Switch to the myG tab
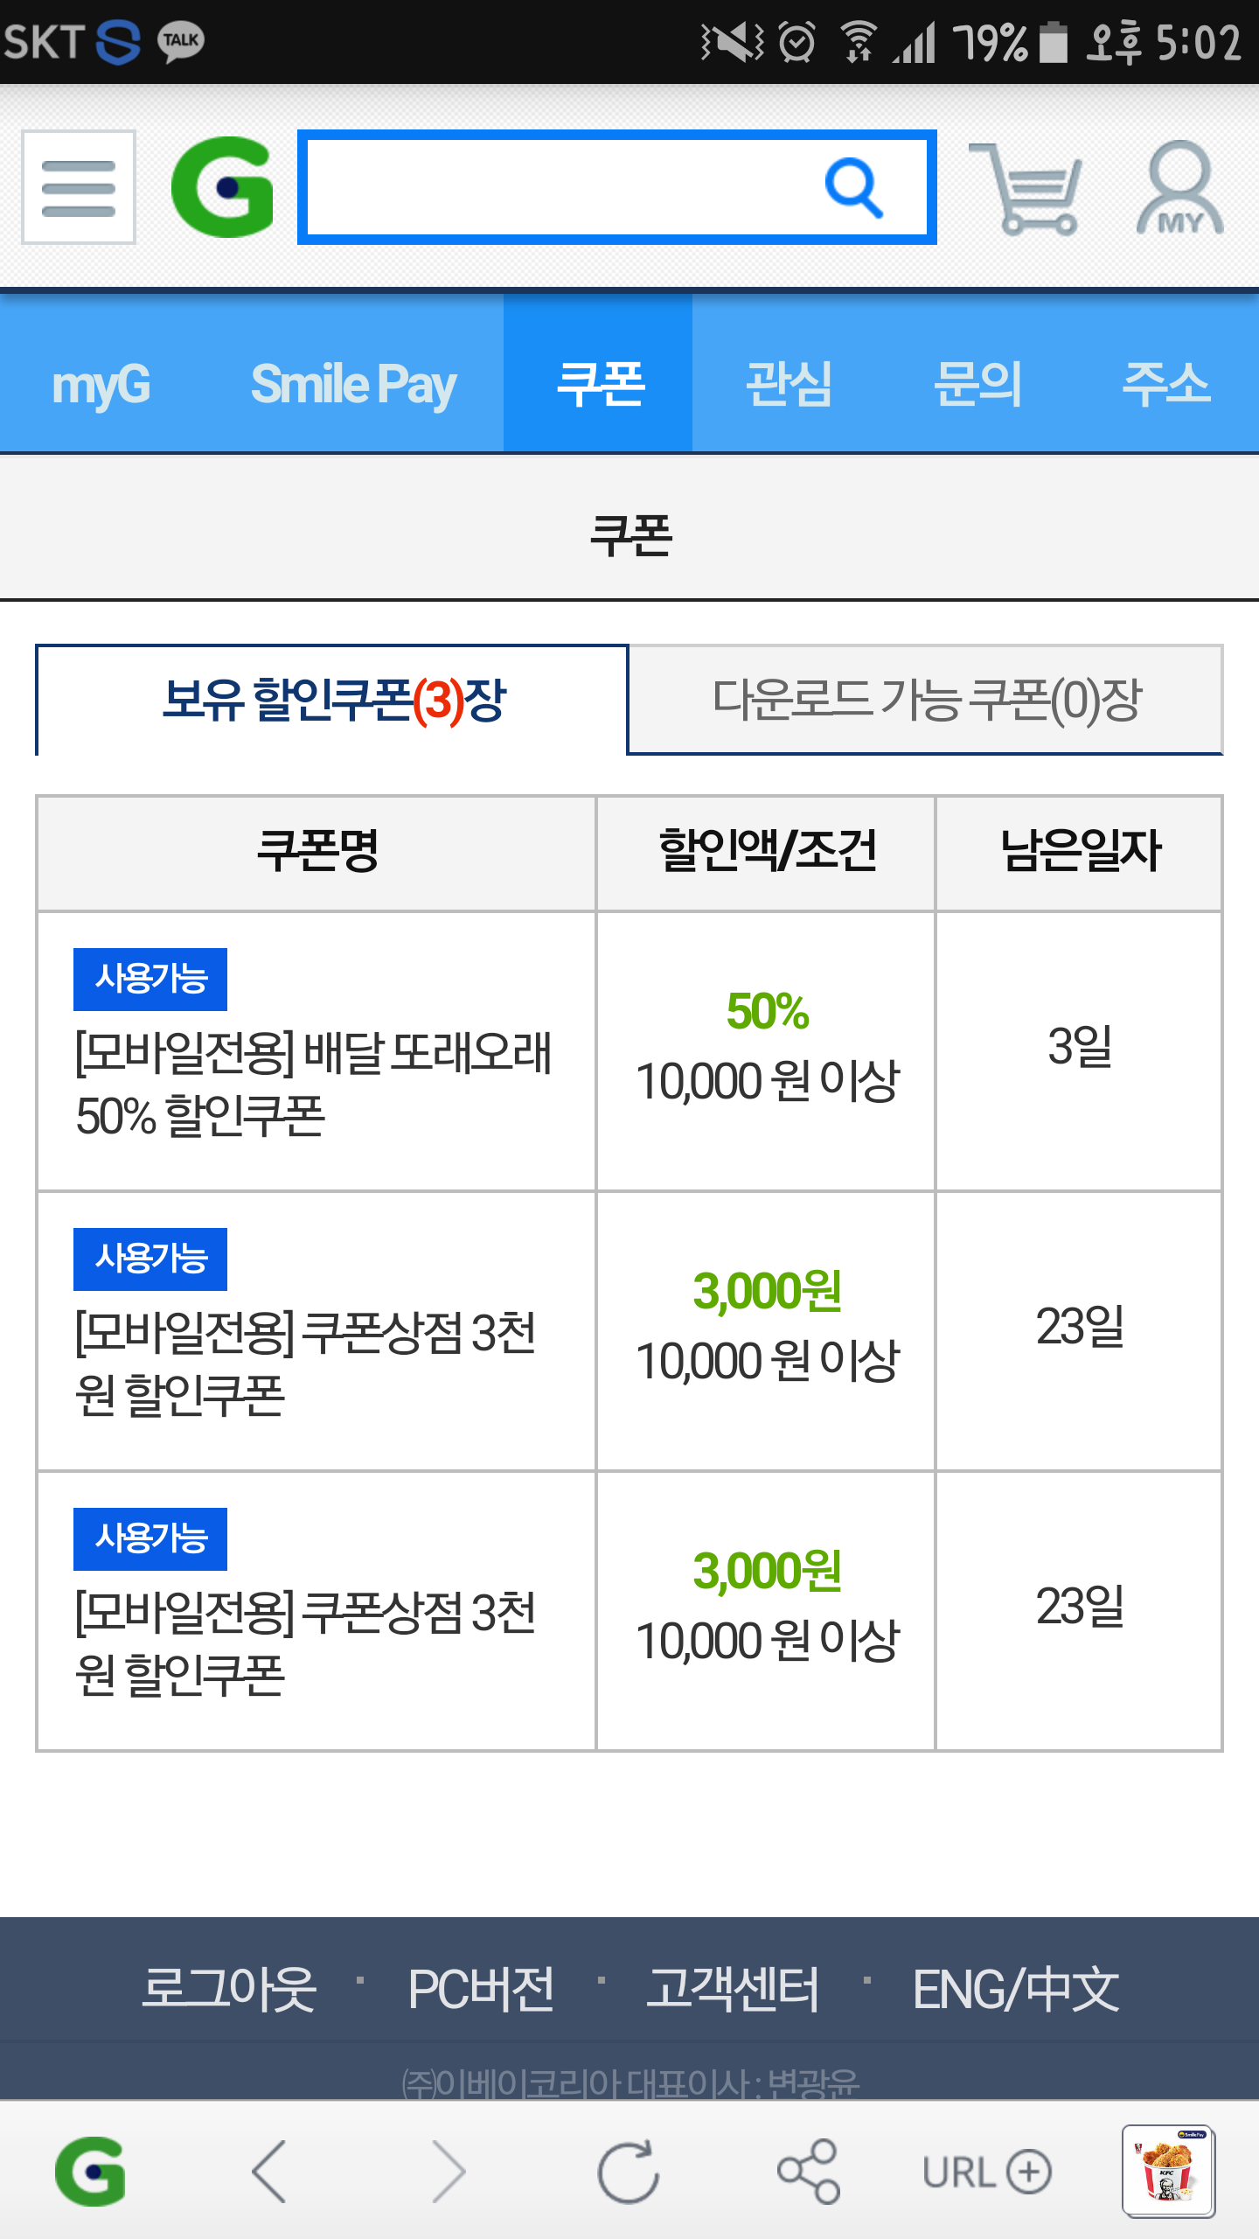1259x2239 pixels. click(x=101, y=385)
